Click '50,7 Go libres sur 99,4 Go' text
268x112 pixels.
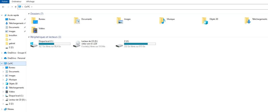[x=50, y=46]
